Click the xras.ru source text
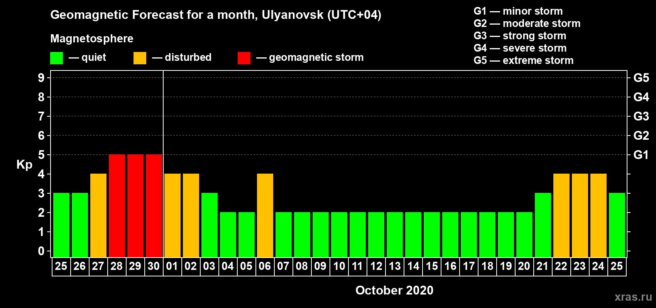This screenshot has height=308, width=656. 633,297
